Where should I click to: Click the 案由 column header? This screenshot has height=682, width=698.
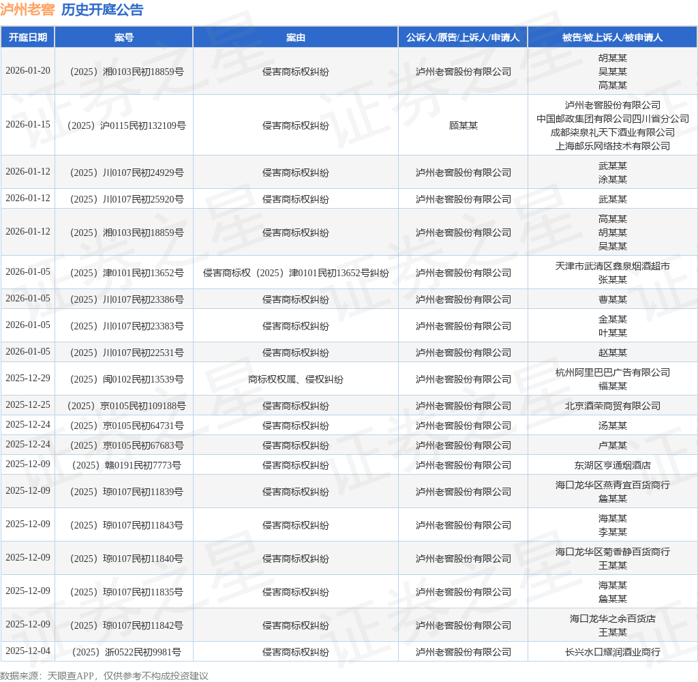(x=296, y=38)
